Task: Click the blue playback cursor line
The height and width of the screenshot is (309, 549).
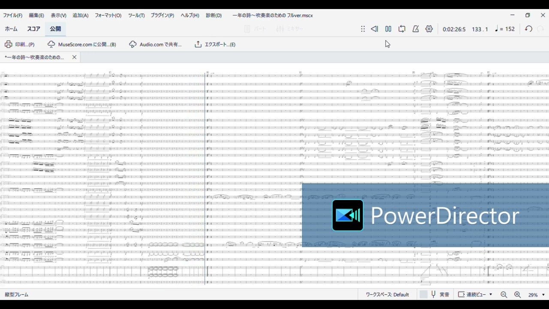Action: tap(205, 178)
